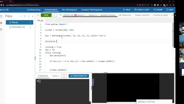Click the upload file icon in Files
This screenshot has width=184, height=104.
pos(29,16)
